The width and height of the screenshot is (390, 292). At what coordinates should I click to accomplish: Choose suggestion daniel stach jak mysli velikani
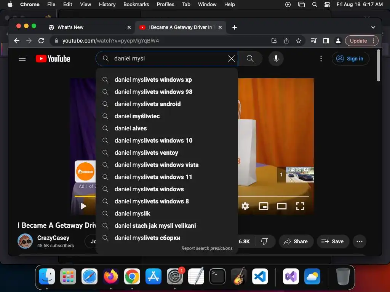(167, 226)
